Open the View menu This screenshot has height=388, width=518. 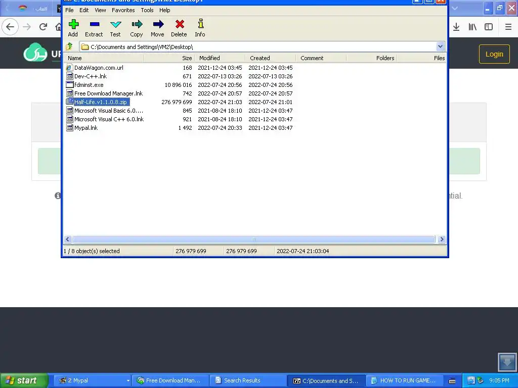101,10
